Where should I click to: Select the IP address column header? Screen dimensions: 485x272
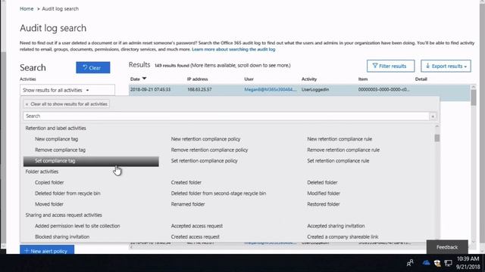(197, 79)
